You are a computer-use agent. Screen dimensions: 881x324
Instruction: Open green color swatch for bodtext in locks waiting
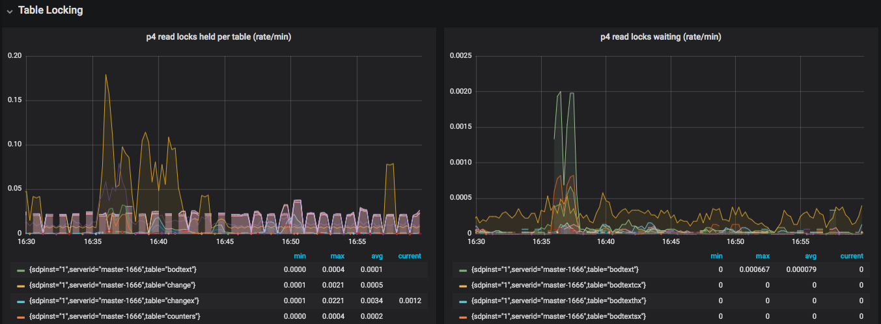463,270
